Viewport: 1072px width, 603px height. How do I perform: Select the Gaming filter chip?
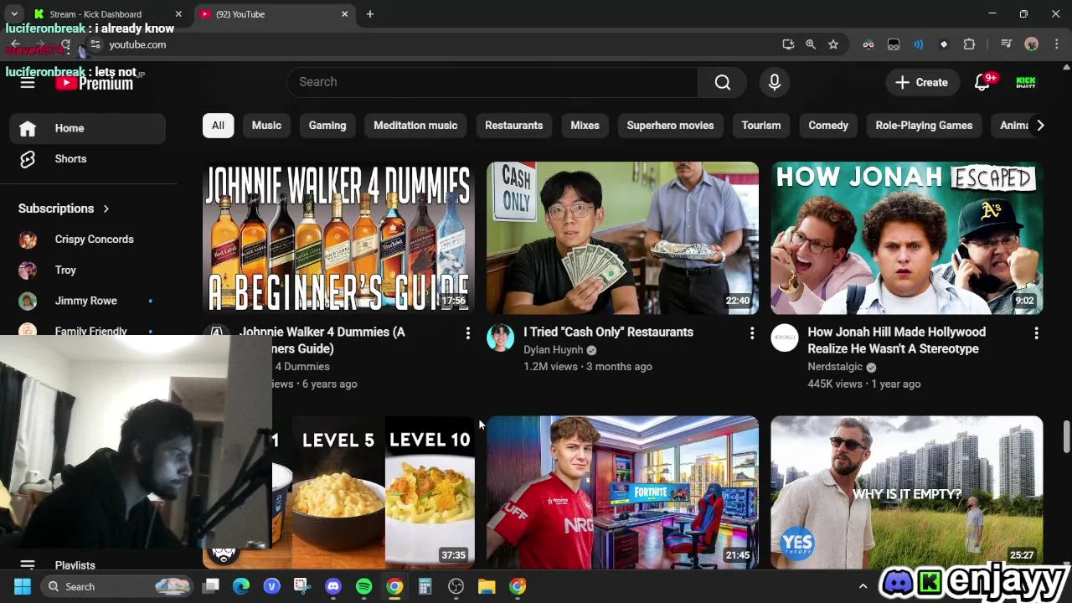tap(327, 126)
